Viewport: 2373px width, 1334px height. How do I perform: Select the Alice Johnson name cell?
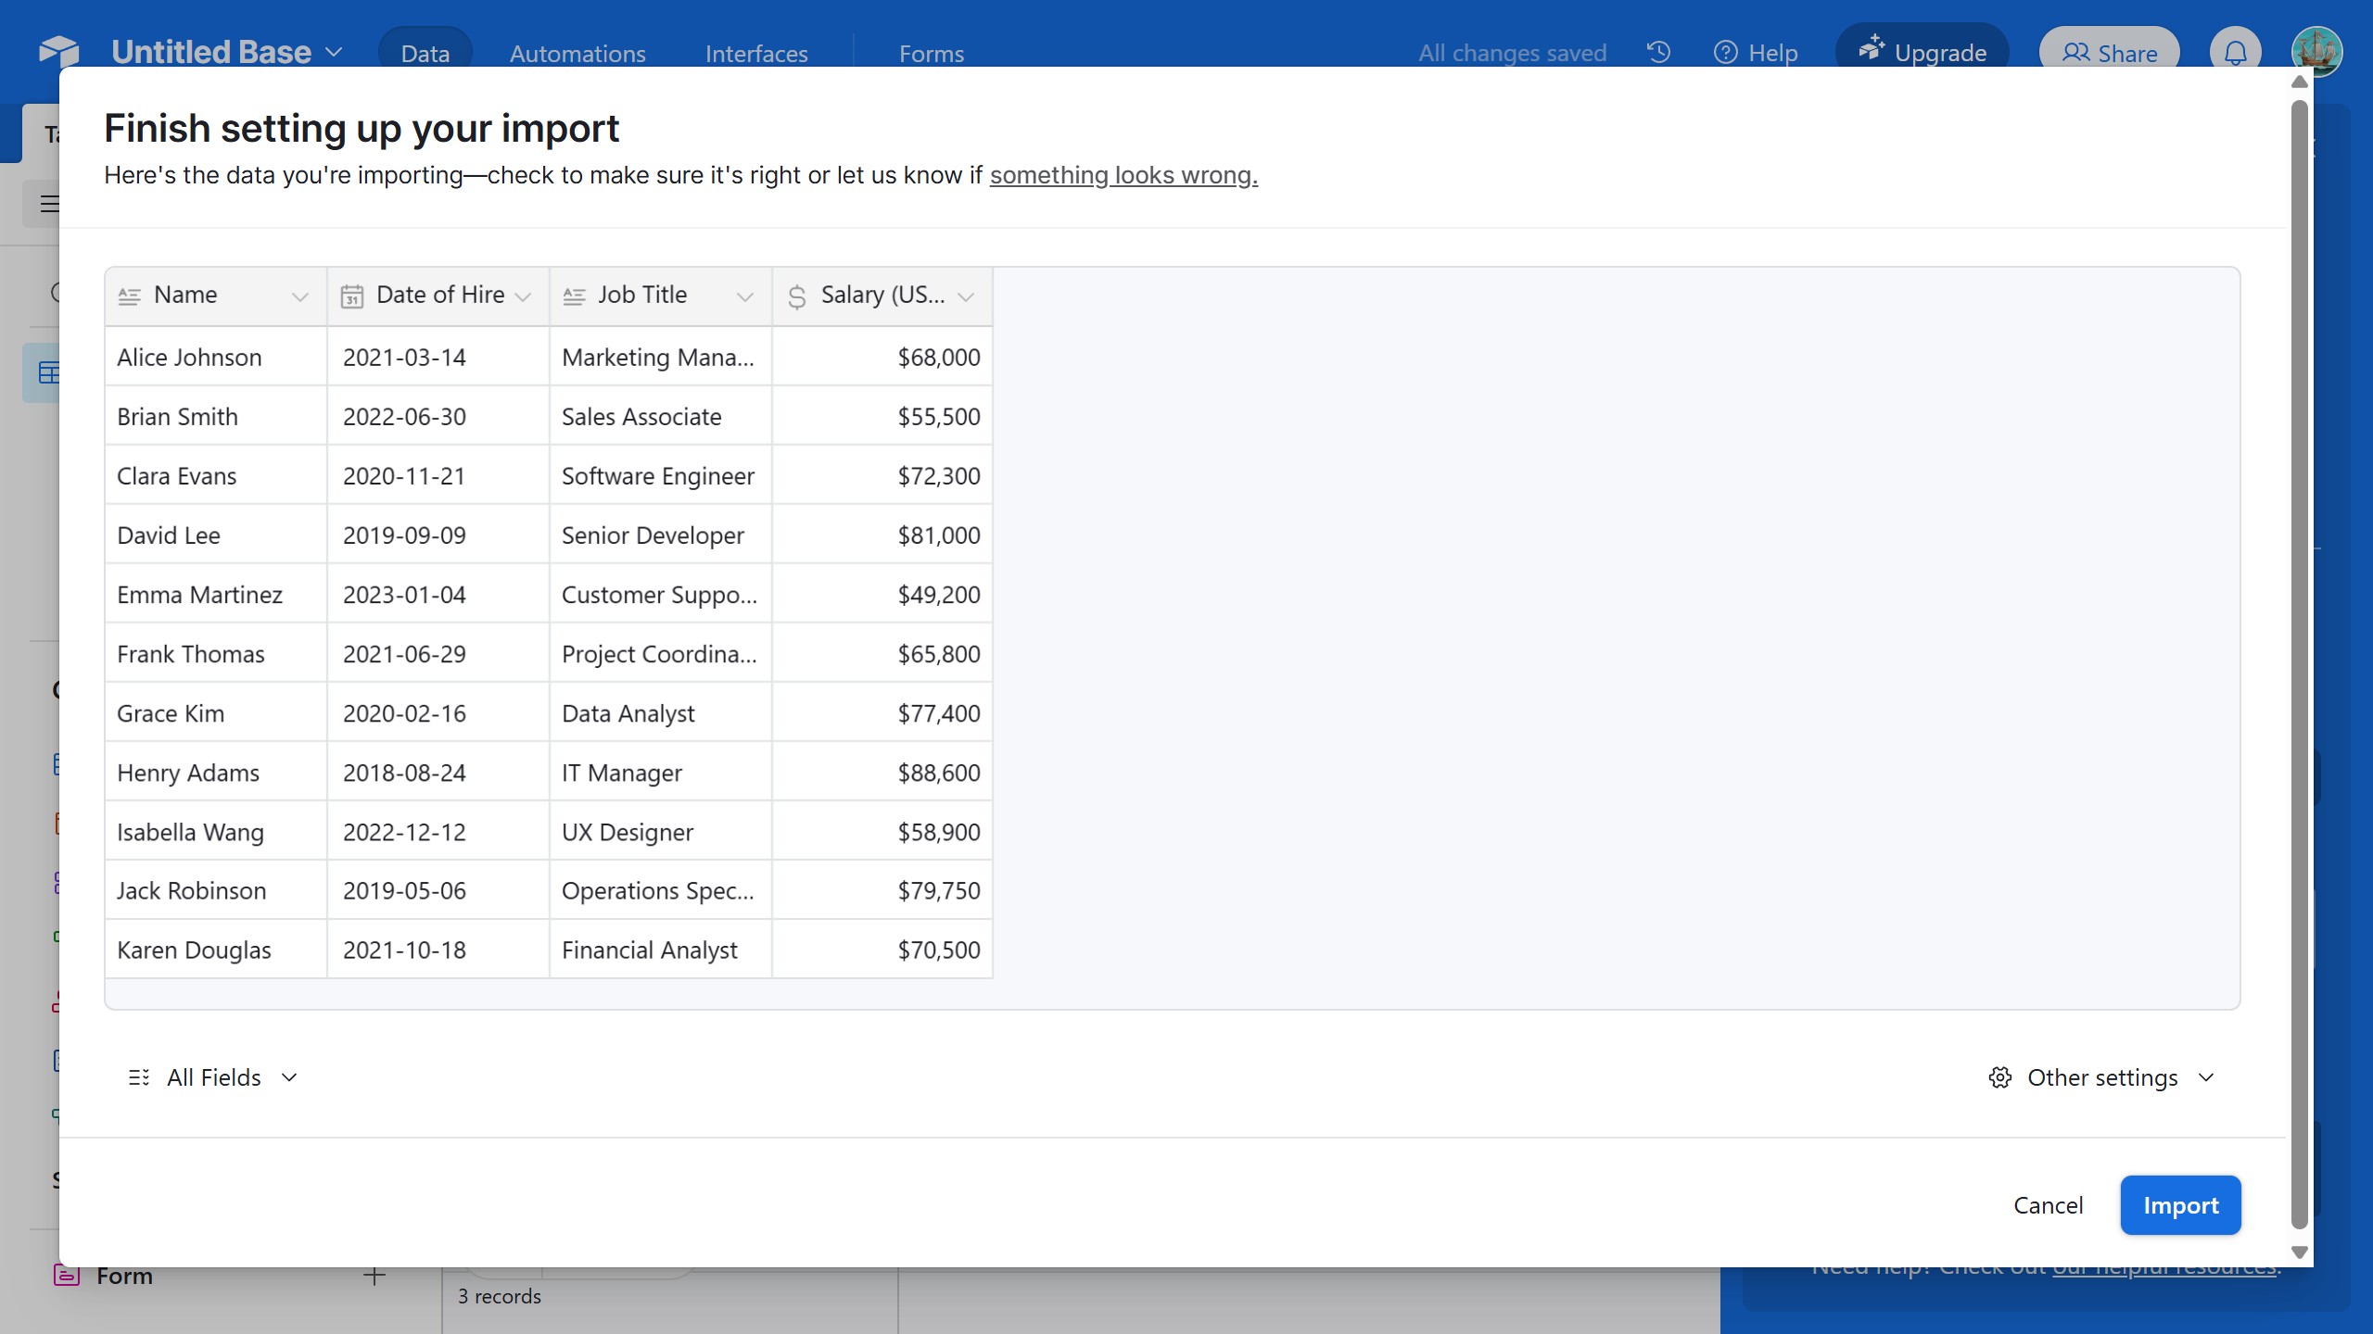tap(216, 357)
